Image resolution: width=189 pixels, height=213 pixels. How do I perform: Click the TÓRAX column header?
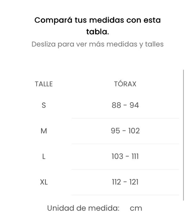[125, 84]
